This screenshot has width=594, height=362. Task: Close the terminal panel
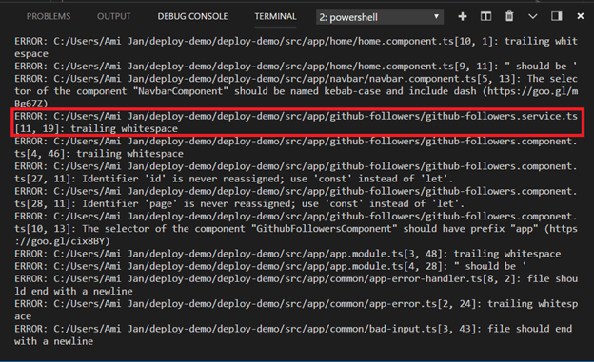[580, 16]
